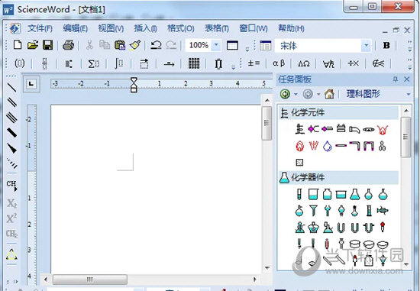Close the 任务面板 task panel
Screen dimensions: 420x291
[406, 79]
